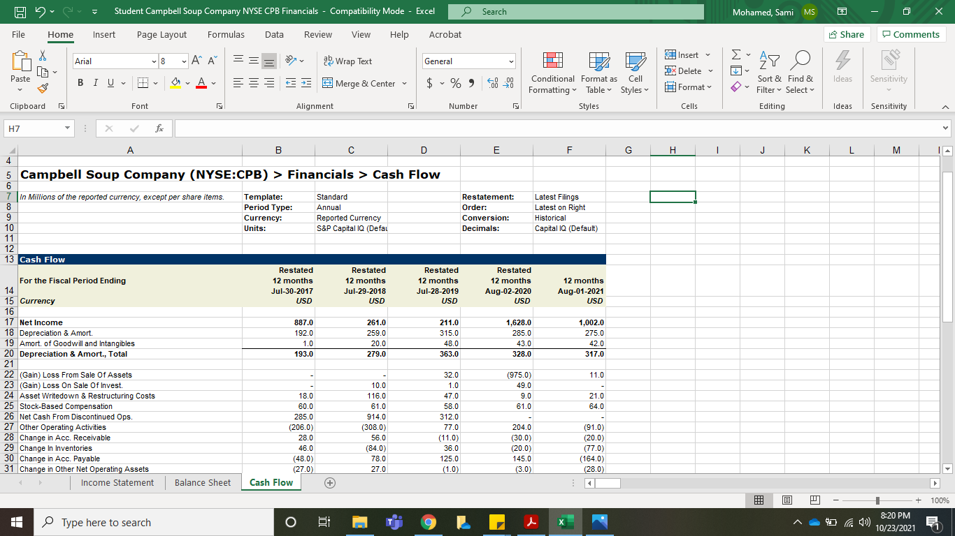Click the Format Painter icon

pos(42,87)
